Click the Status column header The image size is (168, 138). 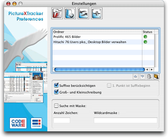coord(148,32)
